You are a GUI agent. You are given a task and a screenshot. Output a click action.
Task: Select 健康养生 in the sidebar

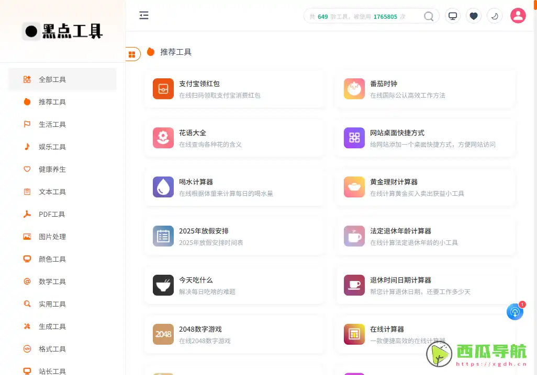[62, 169]
